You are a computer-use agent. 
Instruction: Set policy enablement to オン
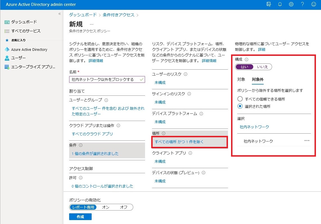106,207
